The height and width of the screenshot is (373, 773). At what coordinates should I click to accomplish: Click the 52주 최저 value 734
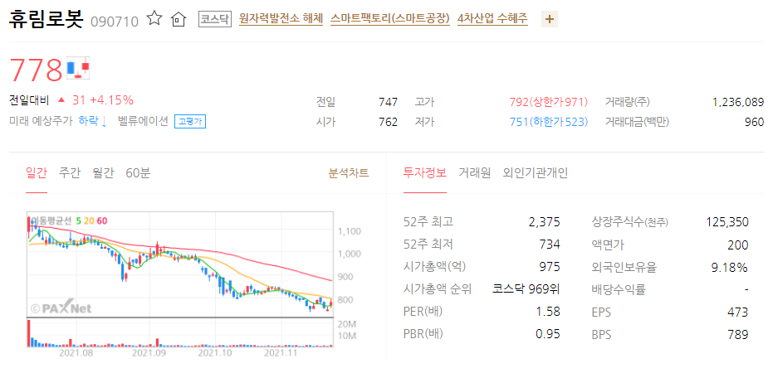[550, 245]
